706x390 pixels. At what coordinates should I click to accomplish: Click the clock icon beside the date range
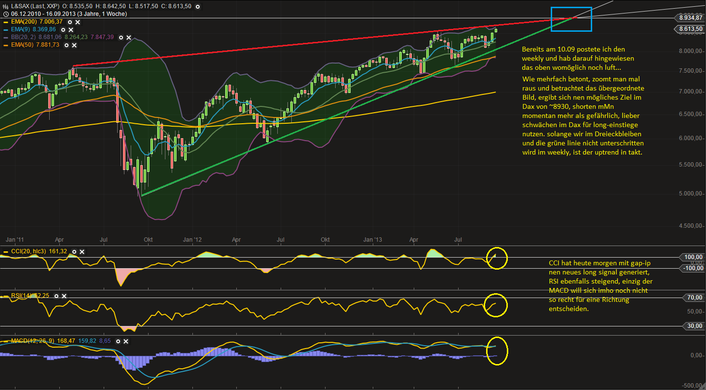pyautogui.click(x=6, y=14)
